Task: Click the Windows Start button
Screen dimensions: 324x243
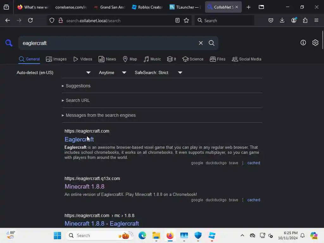Action: [x=57, y=235]
